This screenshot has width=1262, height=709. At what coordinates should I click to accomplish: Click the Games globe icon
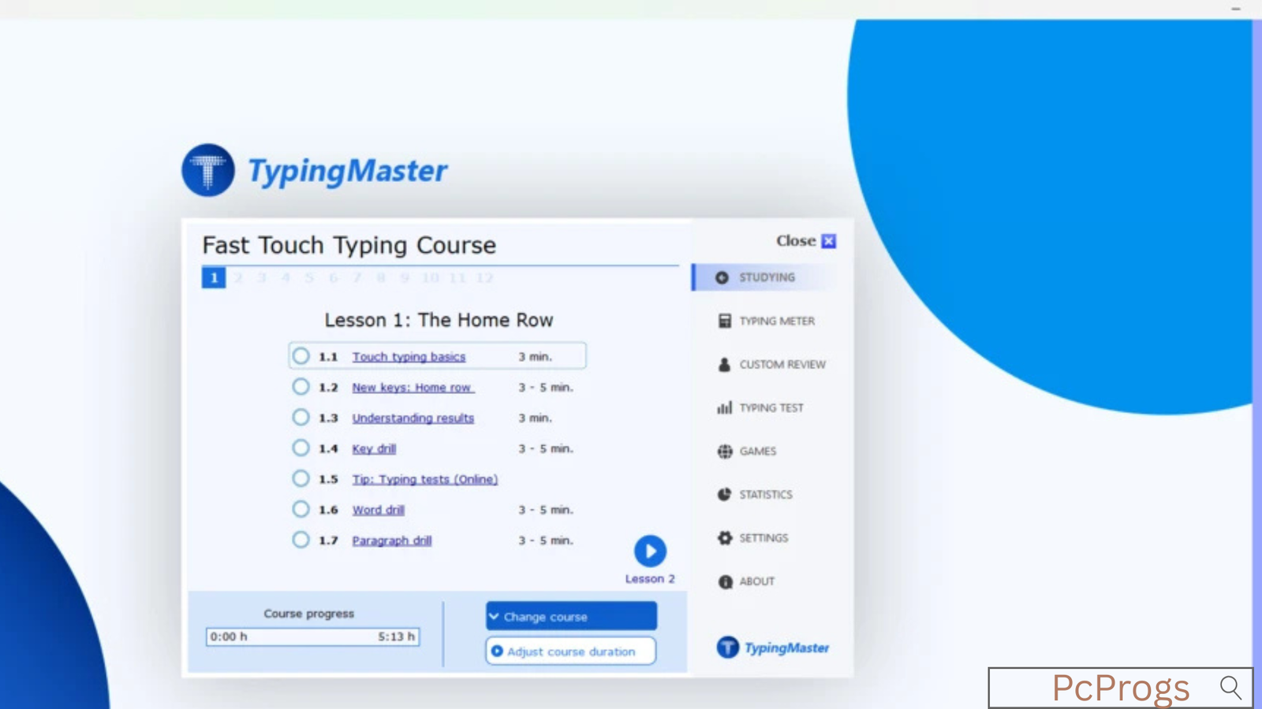(725, 451)
